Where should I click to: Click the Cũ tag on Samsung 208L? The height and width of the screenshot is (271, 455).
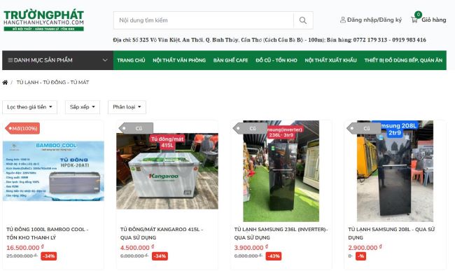coord(364,128)
